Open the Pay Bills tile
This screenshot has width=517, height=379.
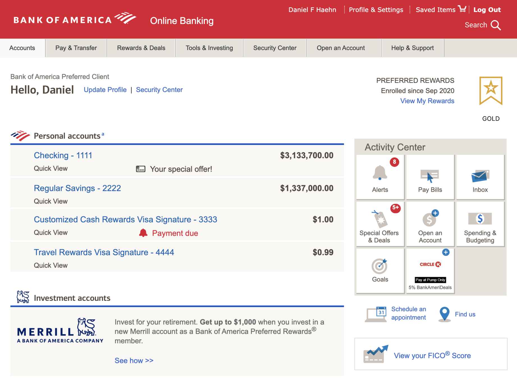(x=430, y=177)
